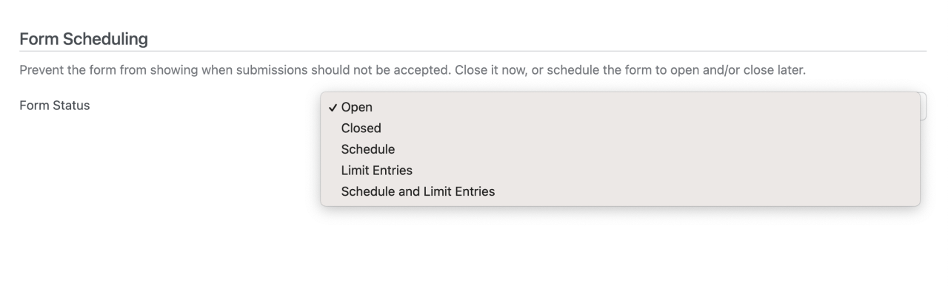
Task: Choose Limit Entries from the status list
Action: click(620, 171)
